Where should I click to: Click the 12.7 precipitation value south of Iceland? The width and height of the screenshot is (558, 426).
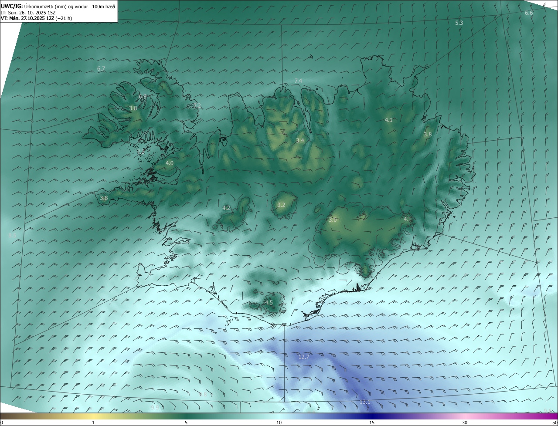click(303, 357)
